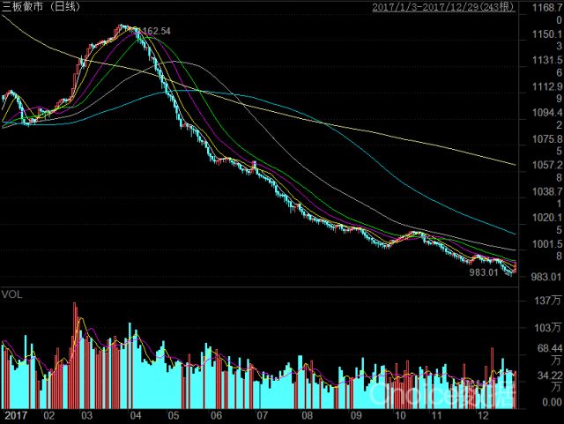Click the peak value label 1162.54
This screenshot has width=564, height=424.
(x=155, y=32)
